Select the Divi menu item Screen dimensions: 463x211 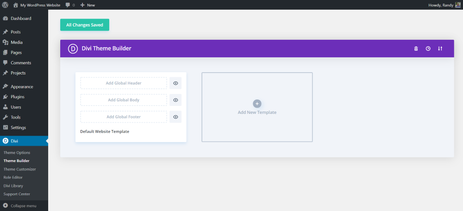click(24, 141)
